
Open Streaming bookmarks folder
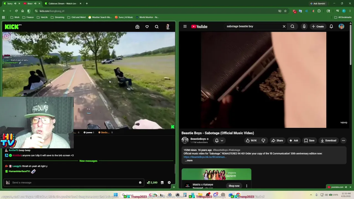(57, 17)
